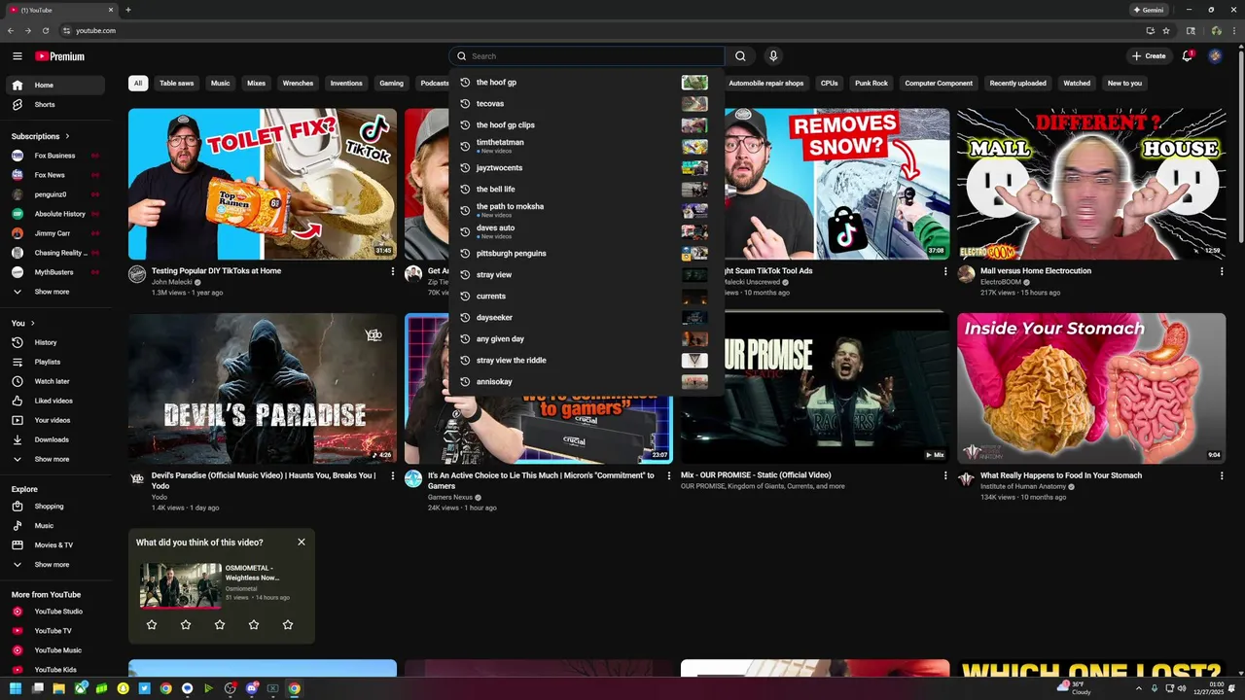Viewport: 1245px width, 700px height.
Task: Open Gemini in browser title bar
Action: [1148, 10]
